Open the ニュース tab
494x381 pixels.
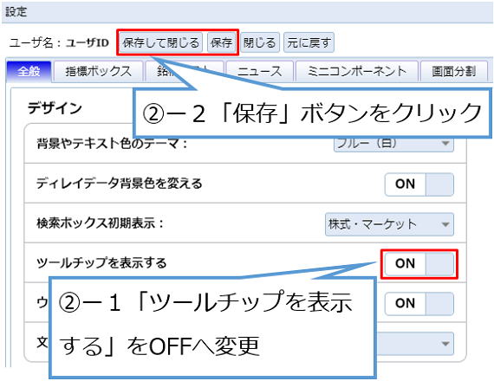pyautogui.click(x=260, y=72)
